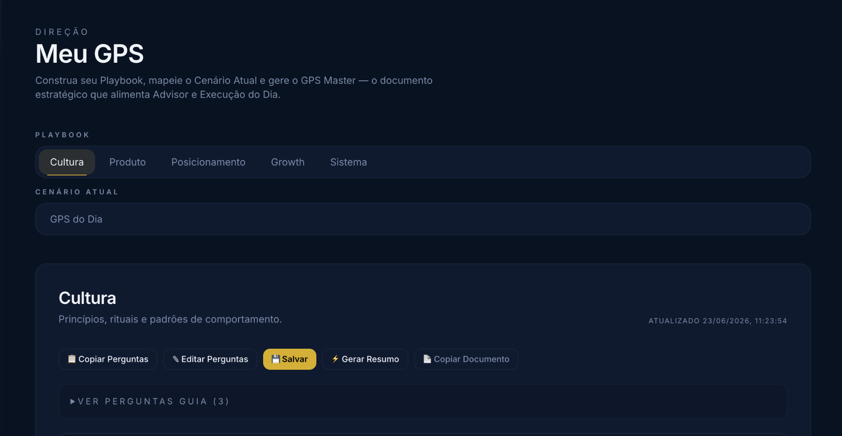Expand the Ver Perguntas Guia (3) section
The image size is (842, 436).
[x=423, y=401]
